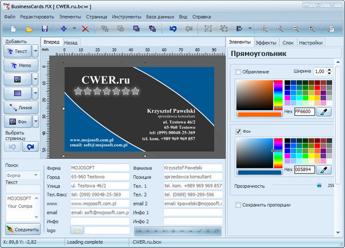This screenshot has width=345, height=248.
Task: Open print preview page icon
Action: (331, 28)
